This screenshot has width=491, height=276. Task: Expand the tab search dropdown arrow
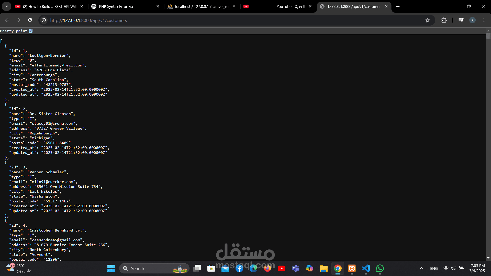[x=7, y=6]
